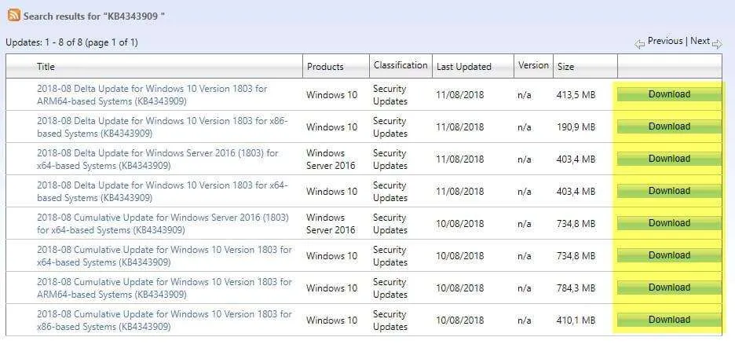Sort by the Last Updated column header

(463, 67)
